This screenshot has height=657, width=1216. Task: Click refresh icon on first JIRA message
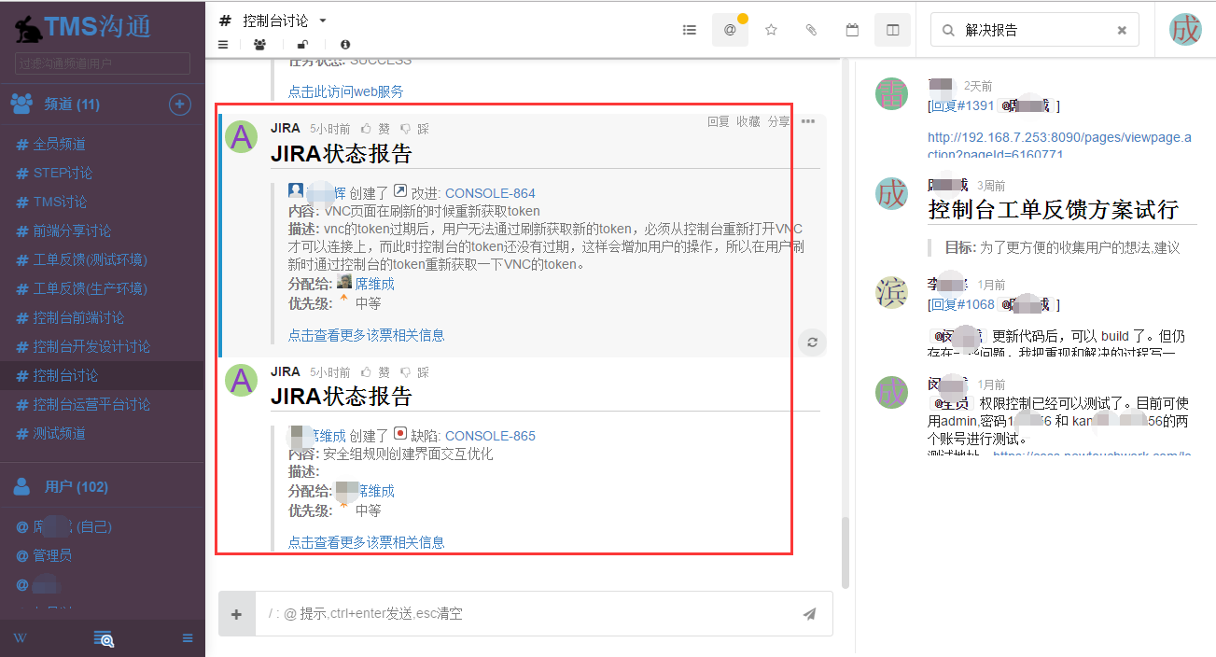coord(812,342)
